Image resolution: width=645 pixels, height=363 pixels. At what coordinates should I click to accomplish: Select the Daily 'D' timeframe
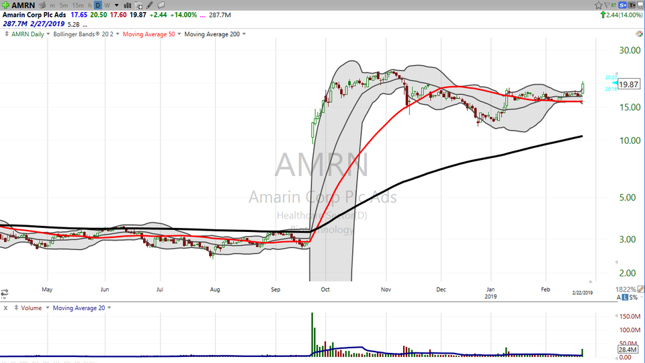point(98,5)
